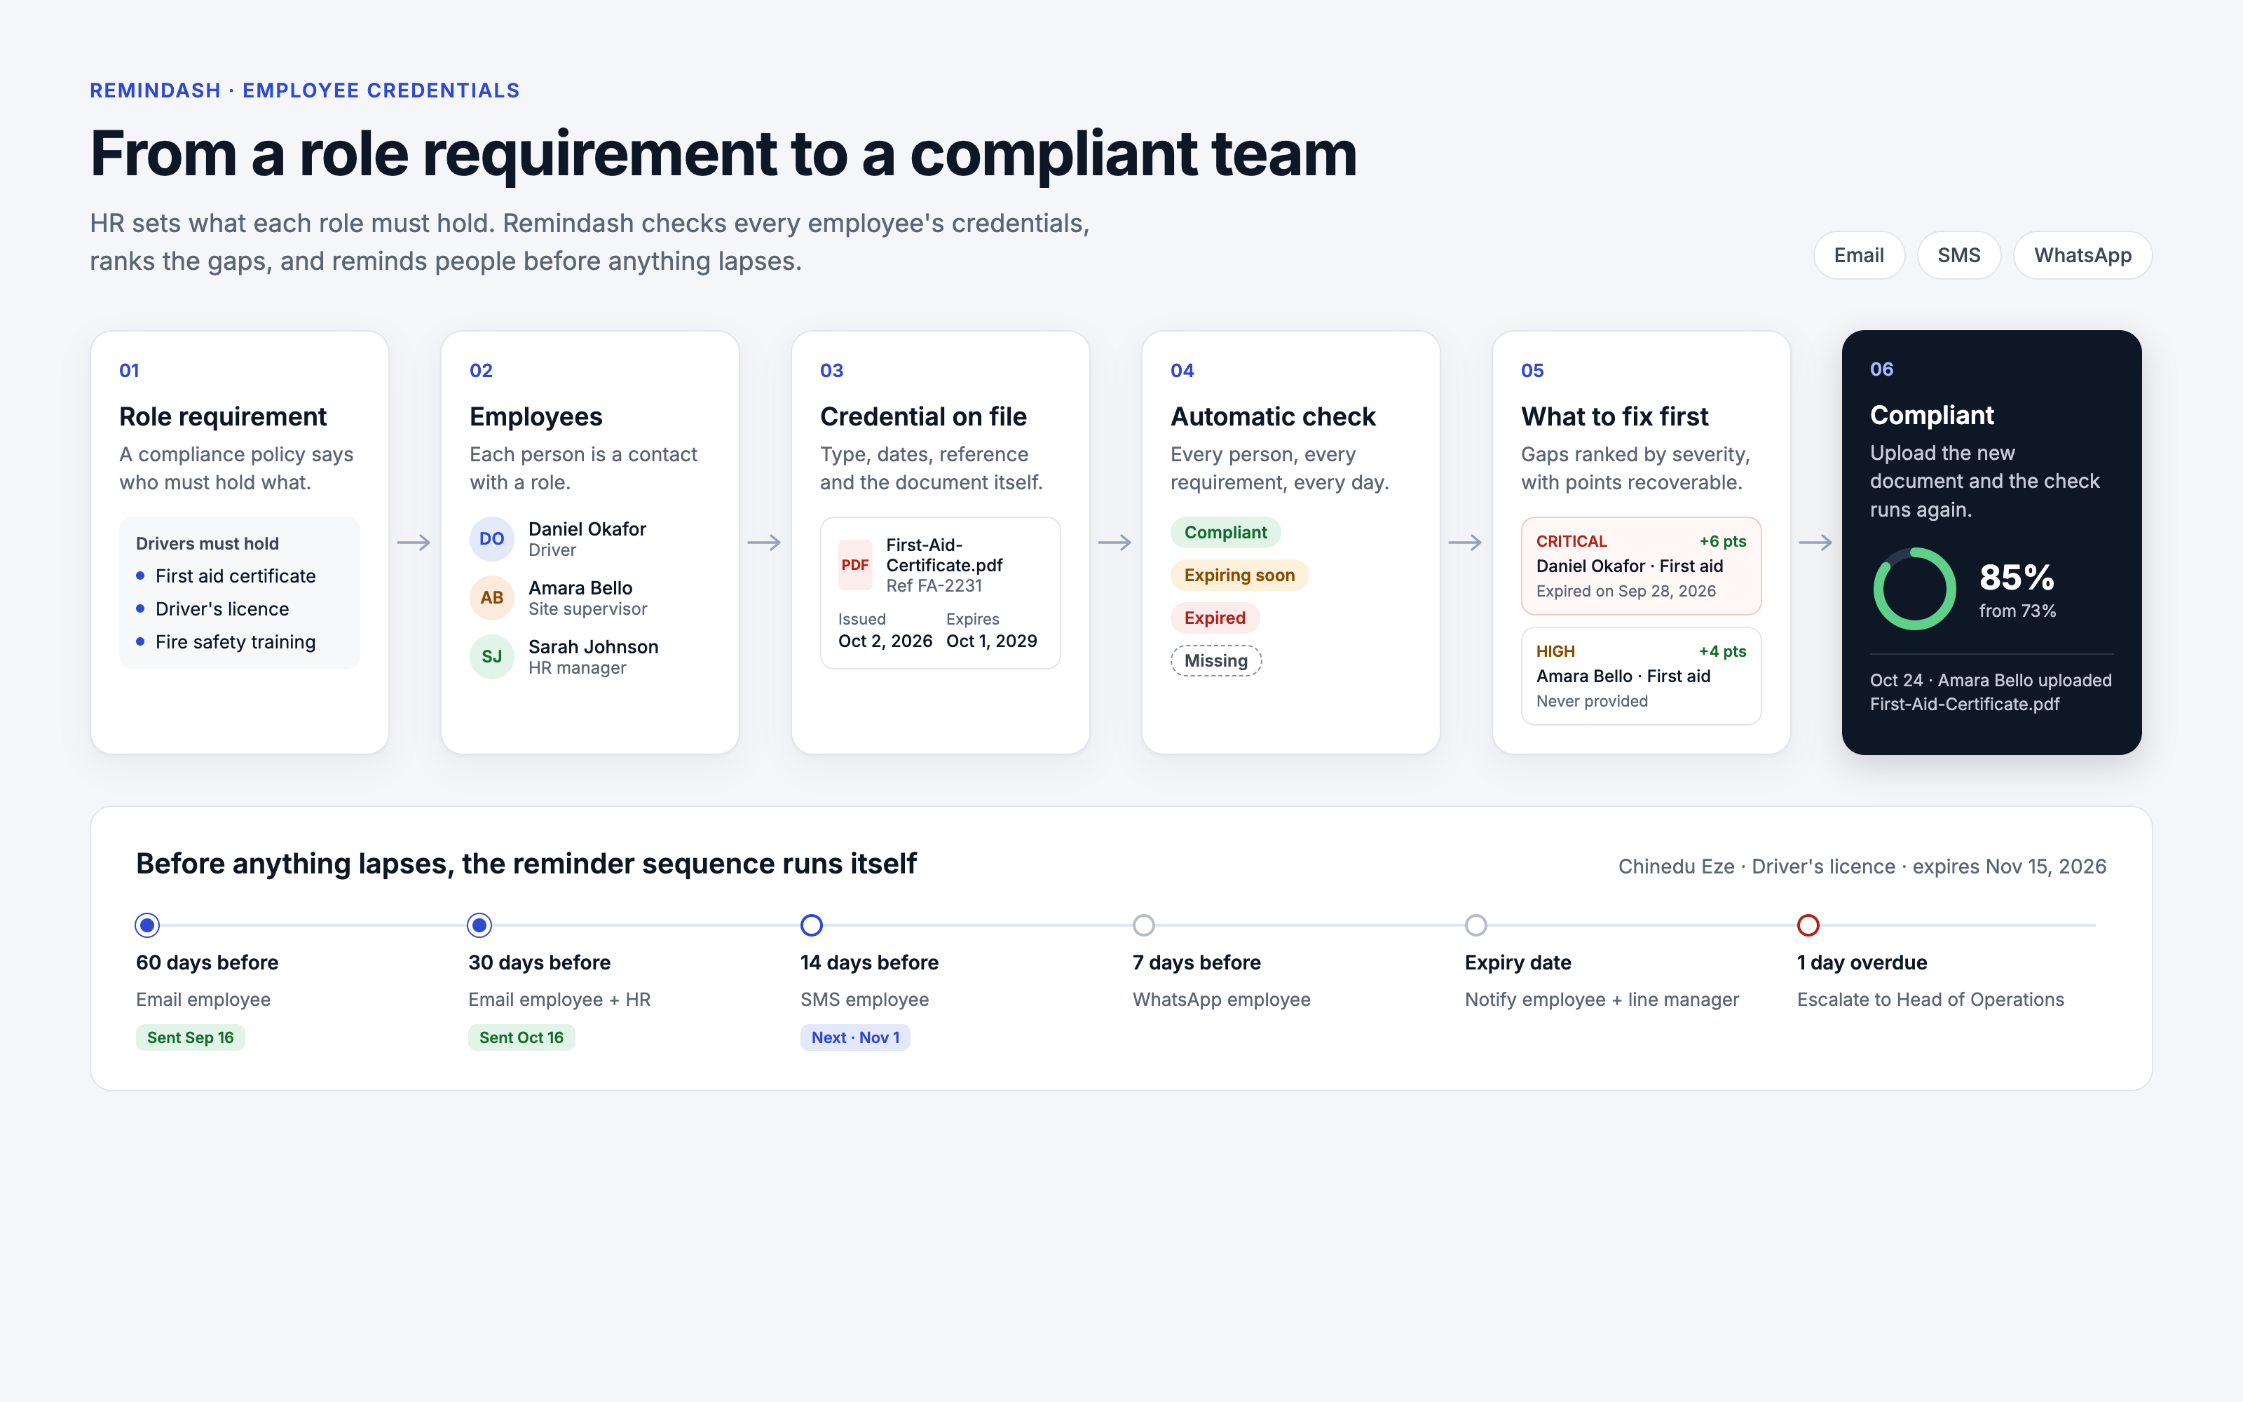Click the Sarah Johnson name in Employees
This screenshot has width=2243, height=1402.
tap(593, 647)
